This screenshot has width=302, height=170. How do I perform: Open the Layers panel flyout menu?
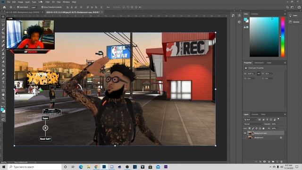[285, 114]
